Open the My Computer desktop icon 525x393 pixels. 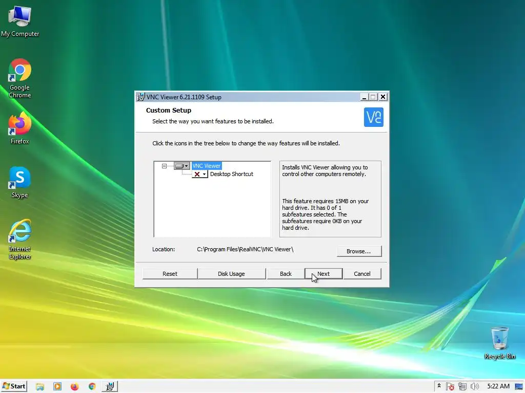(x=20, y=21)
